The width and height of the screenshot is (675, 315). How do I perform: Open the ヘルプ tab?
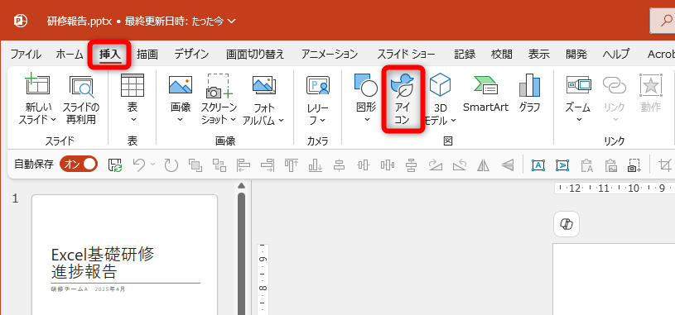pos(616,54)
